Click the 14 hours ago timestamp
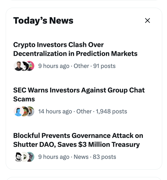Viewport: 167px width, 180px height. (x=55, y=111)
